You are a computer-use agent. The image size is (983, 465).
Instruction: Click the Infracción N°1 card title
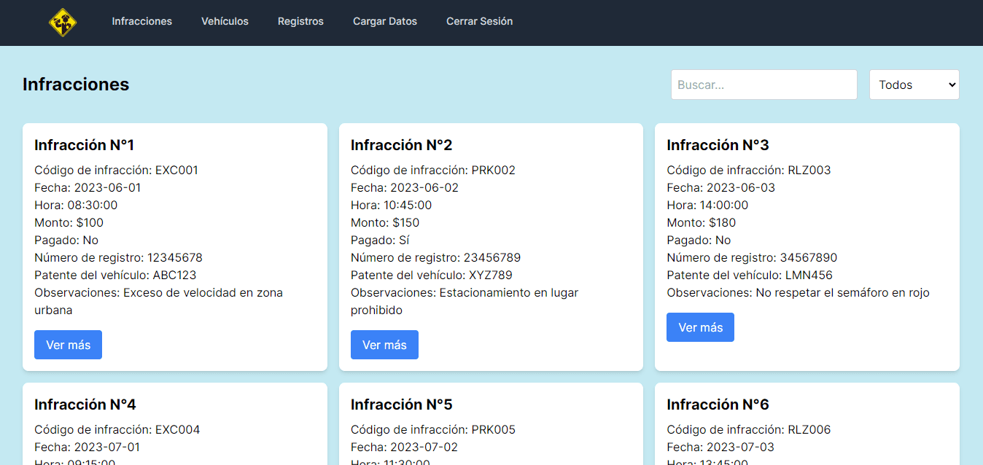83,144
